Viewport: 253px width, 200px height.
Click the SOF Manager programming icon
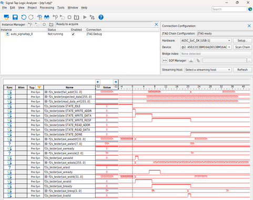(191, 61)
